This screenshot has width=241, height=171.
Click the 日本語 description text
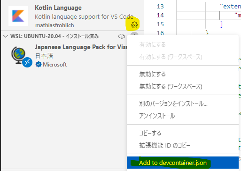[44, 56]
